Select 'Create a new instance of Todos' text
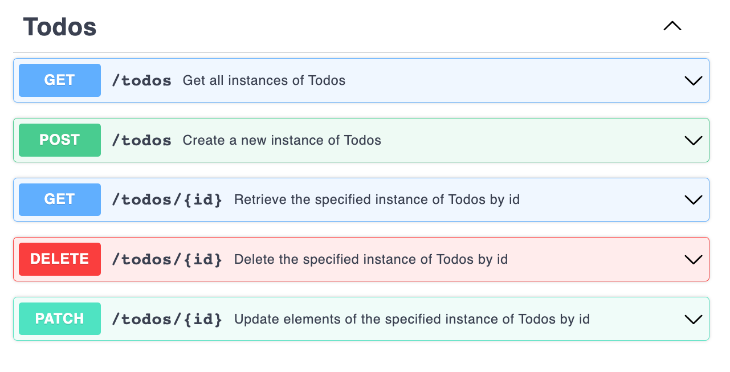 point(282,140)
